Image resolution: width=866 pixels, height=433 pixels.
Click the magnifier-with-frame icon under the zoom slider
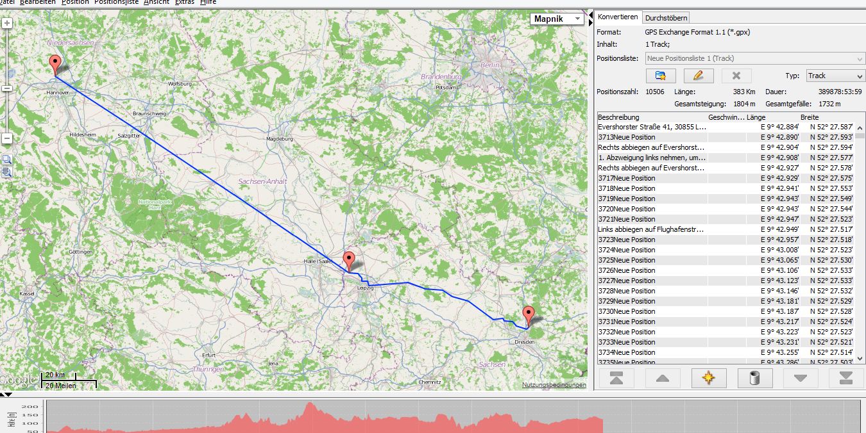pos(6,159)
